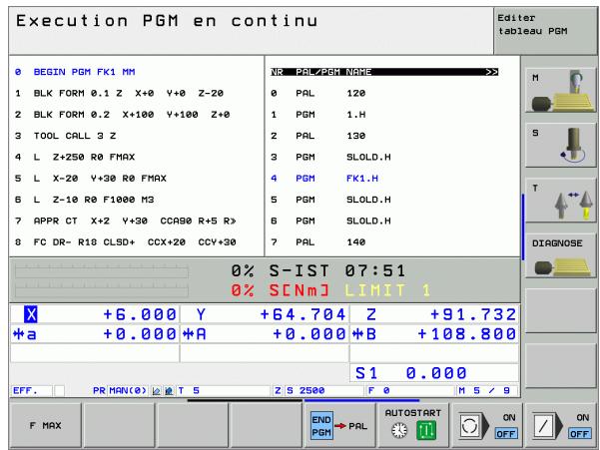Click line 5 L X-20 Y+30
This screenshot has width=600, height=450.
[91, 179]
